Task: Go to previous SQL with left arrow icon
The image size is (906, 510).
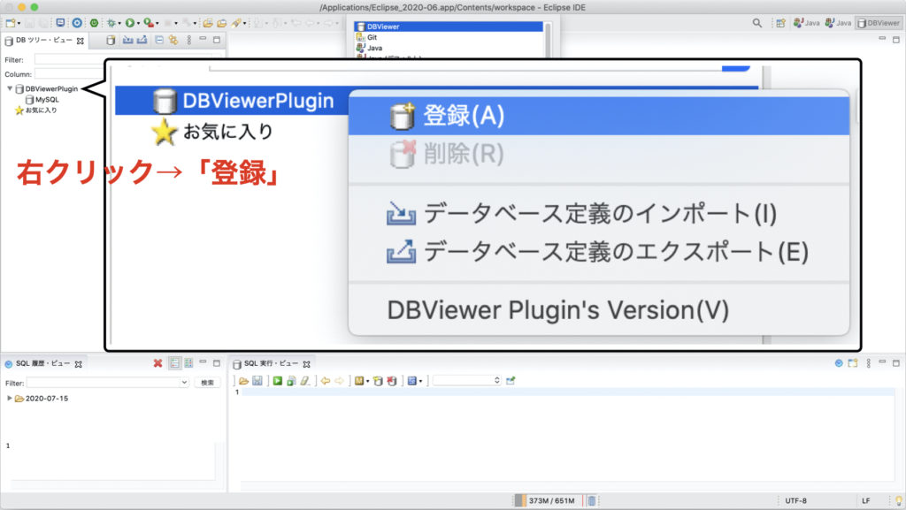Action: pyautogui.click(x=326, y=381)
